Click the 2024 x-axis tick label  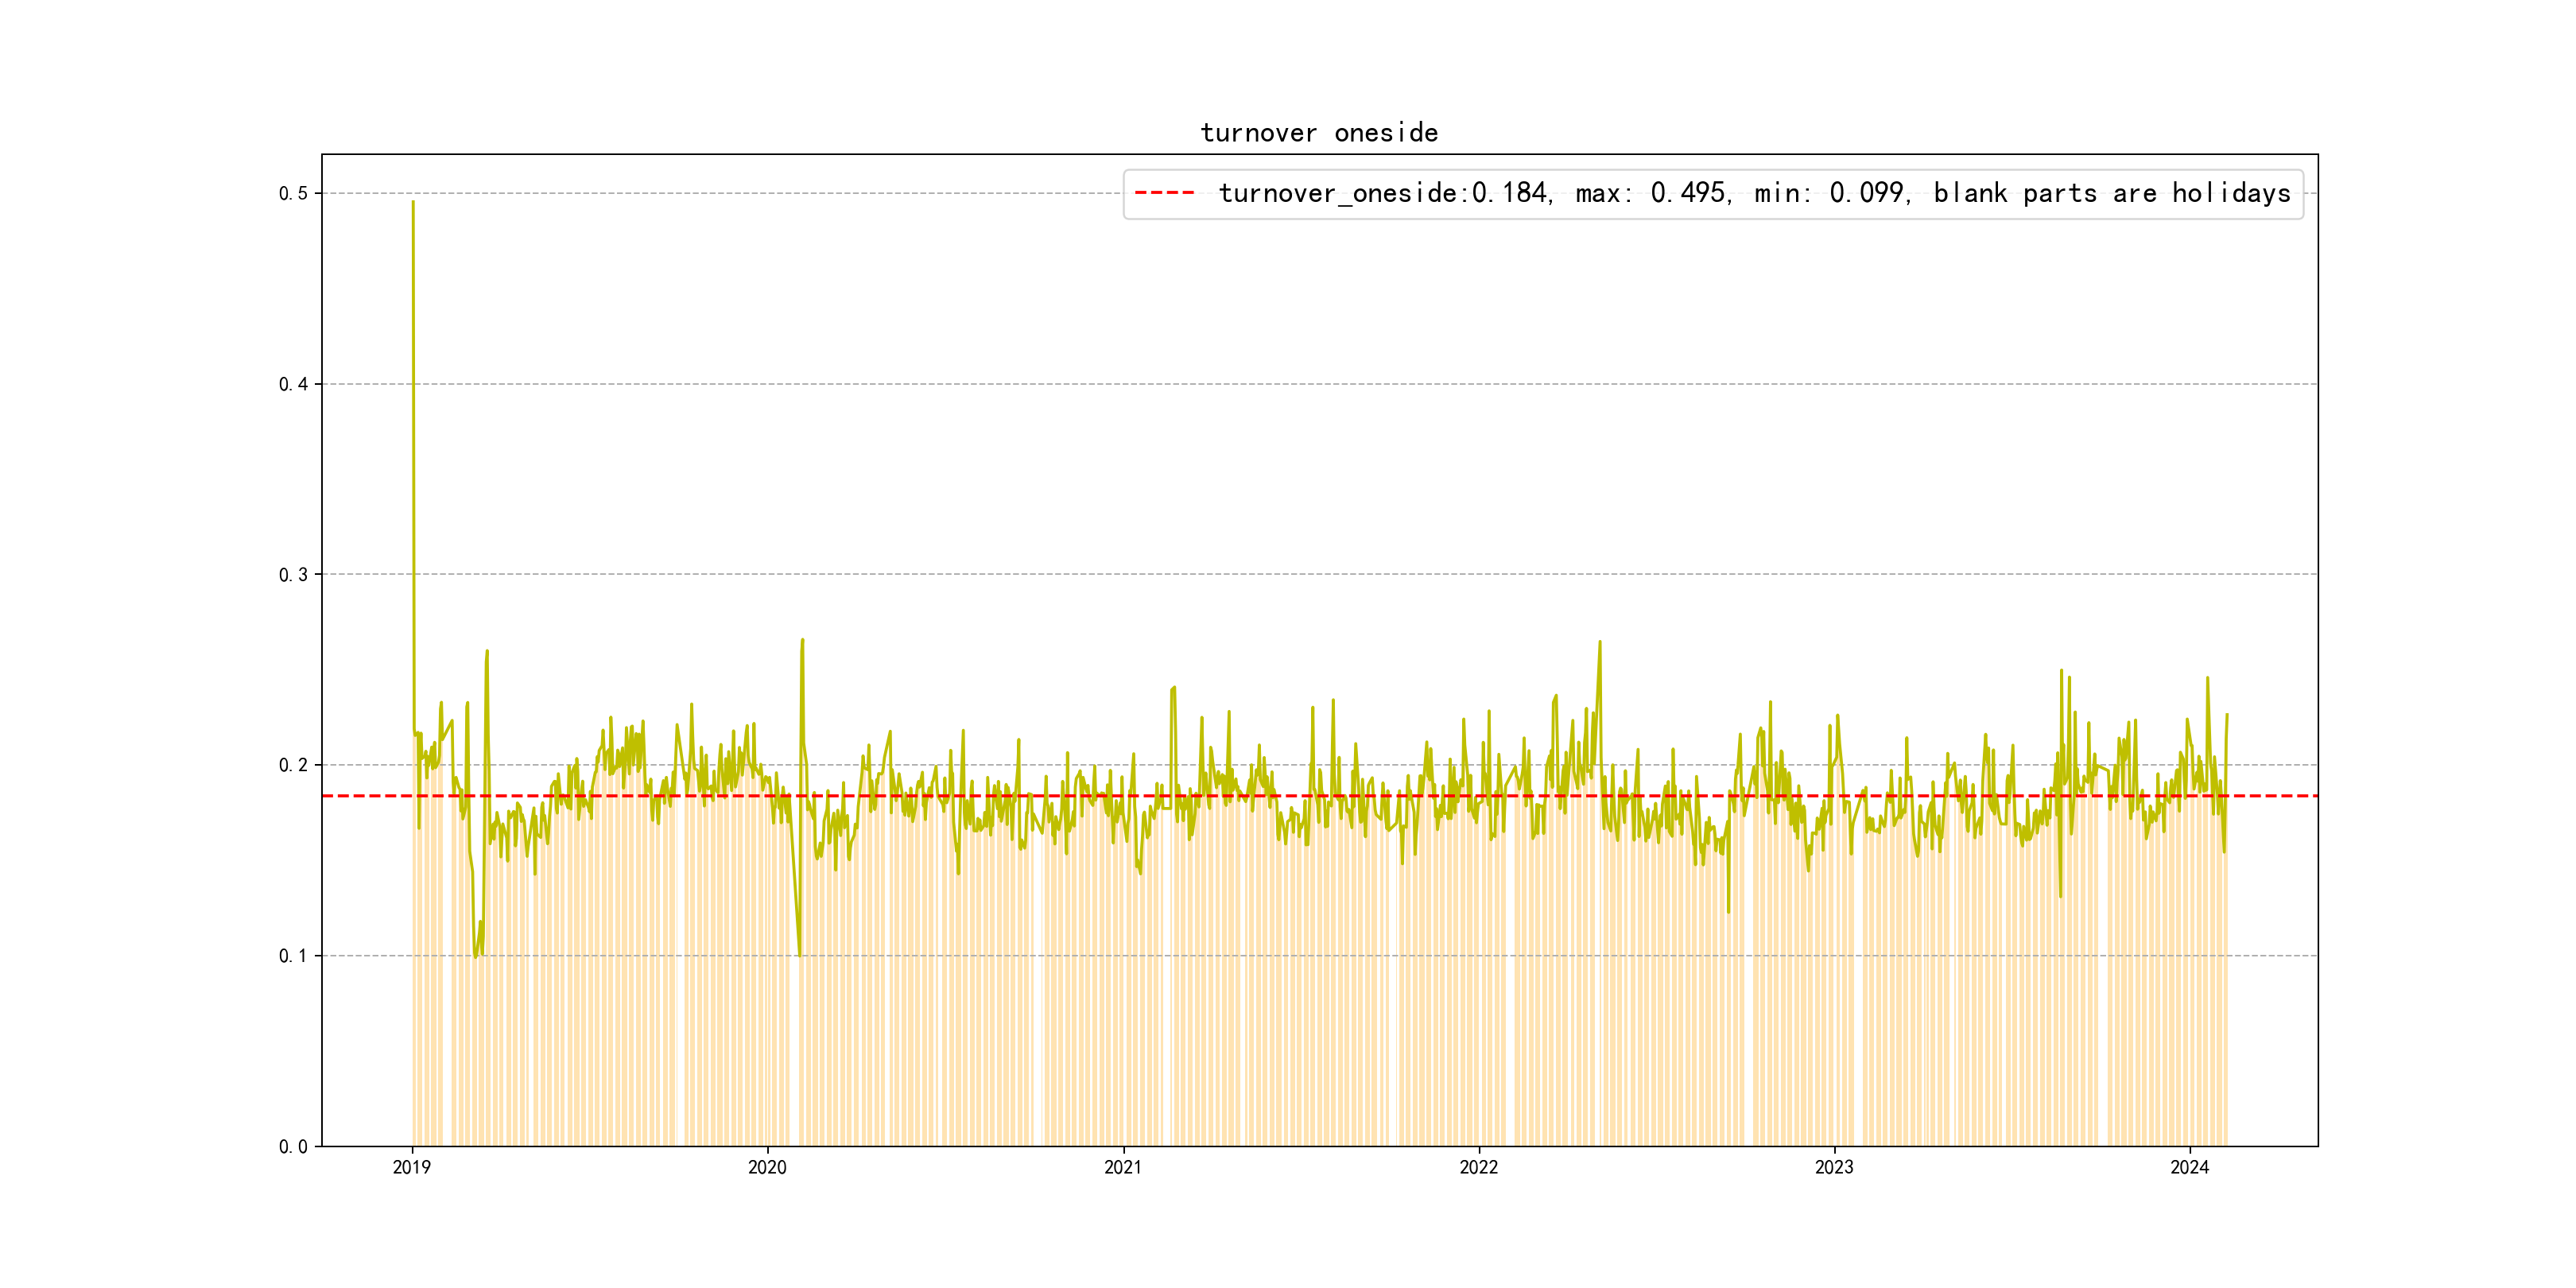(x=2189, y=1167)
